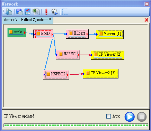Click the blue Run play button
This screenshot has height=131, width=151.
130,117
